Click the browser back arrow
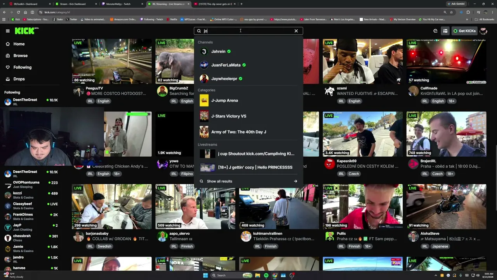This screenshot has height=280, width=497. pyautogui.click(x=4, y=12)
